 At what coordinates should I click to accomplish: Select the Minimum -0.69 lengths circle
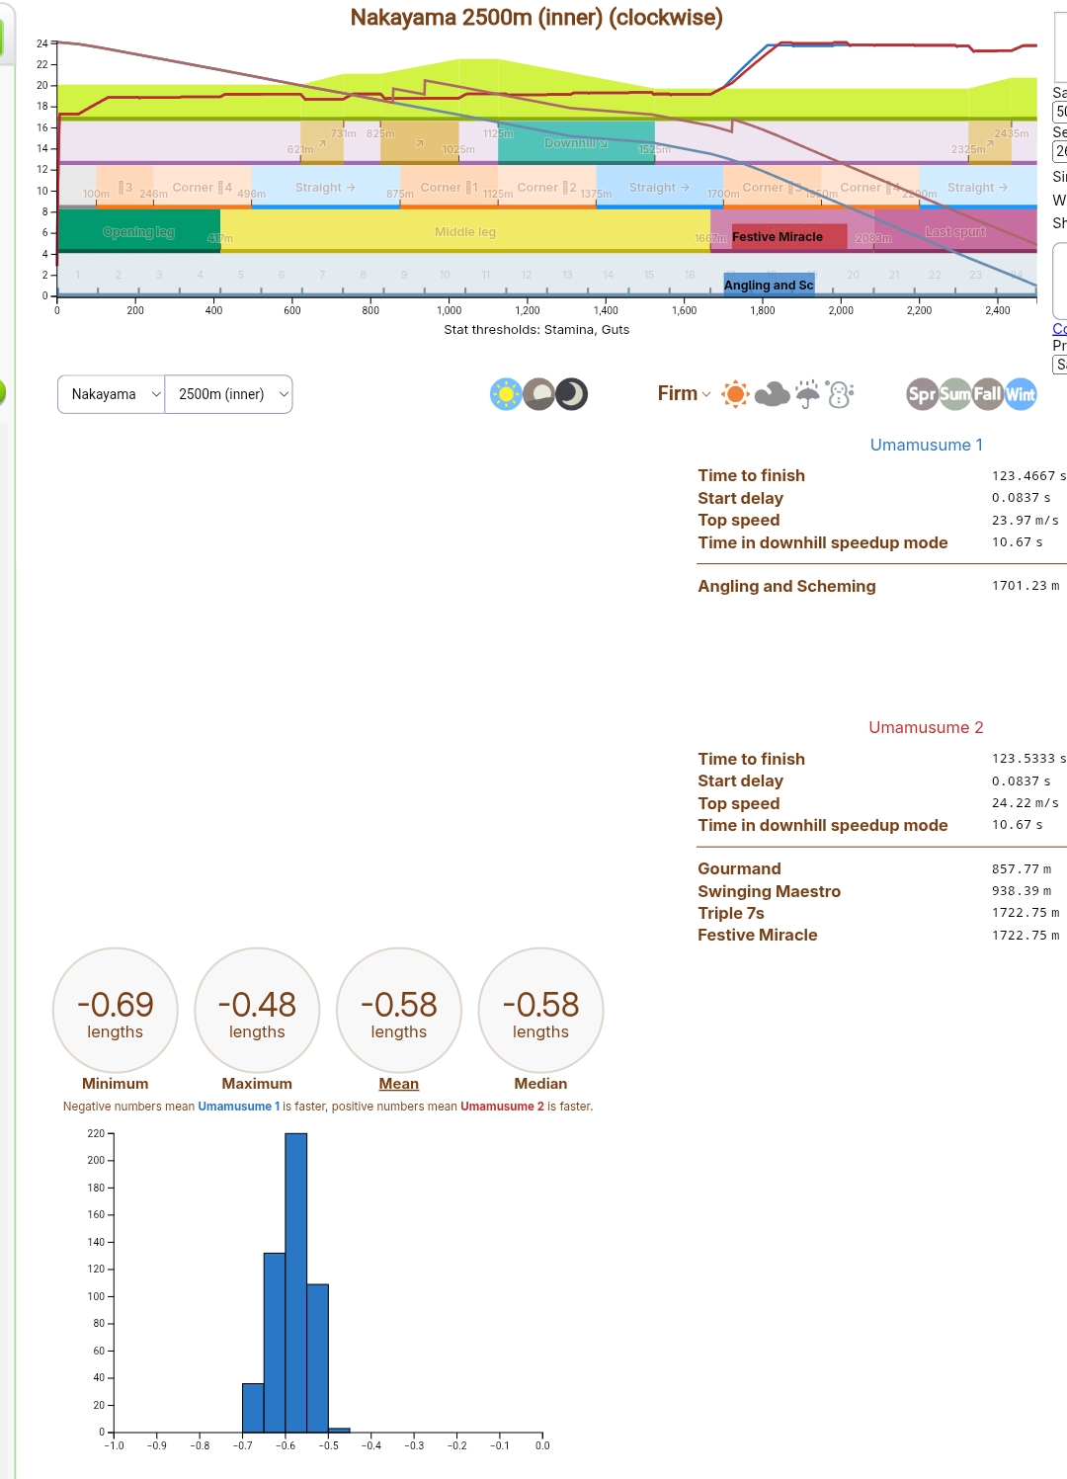pos(116,1010)
